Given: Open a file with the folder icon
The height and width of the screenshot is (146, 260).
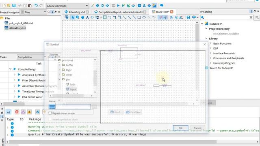Looking at the screenshot, I should (x=9, y=6).
